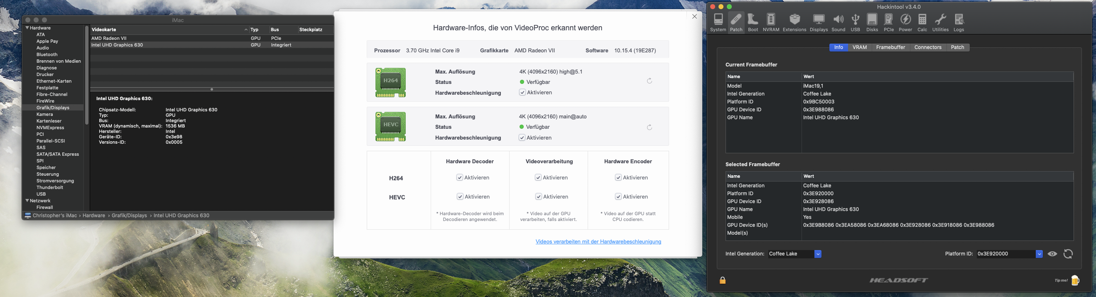Click the split pane divider handle in iMac window
Viewport: 1096px width, 297px height.
coord(212,89)
